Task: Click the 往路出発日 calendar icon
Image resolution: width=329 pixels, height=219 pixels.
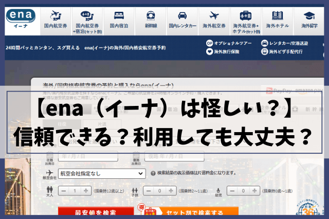Action: click(x=50, y=155)
